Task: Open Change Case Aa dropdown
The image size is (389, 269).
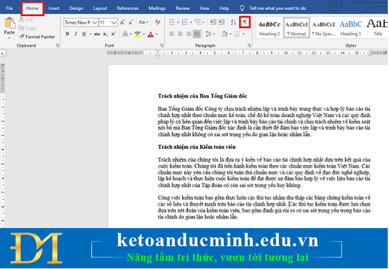Action: 143,22
